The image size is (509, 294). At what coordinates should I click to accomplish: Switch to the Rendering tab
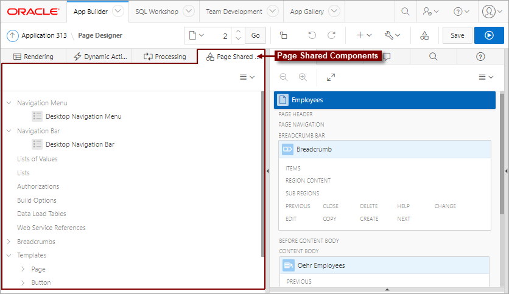tap(33, 57)
